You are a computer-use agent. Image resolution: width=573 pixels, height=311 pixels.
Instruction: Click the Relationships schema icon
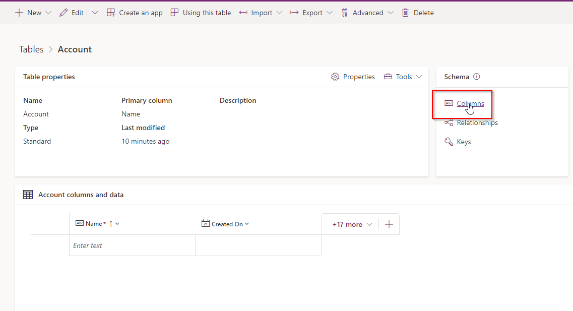[449, 122]
